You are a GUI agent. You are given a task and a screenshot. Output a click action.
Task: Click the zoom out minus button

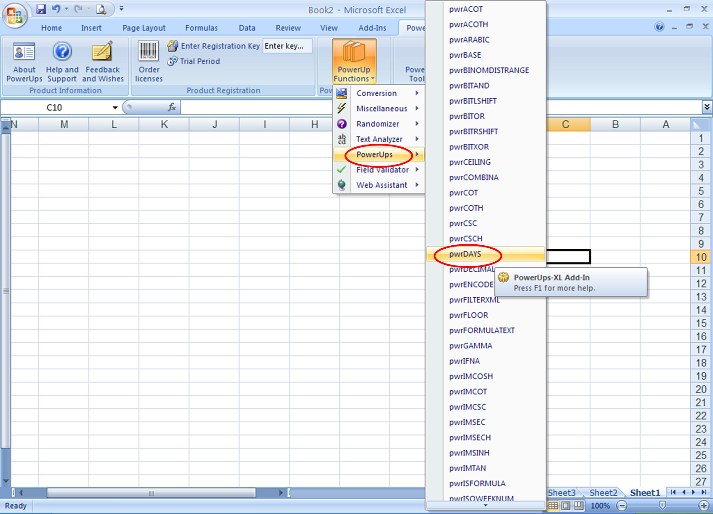[x=622, y=506]
